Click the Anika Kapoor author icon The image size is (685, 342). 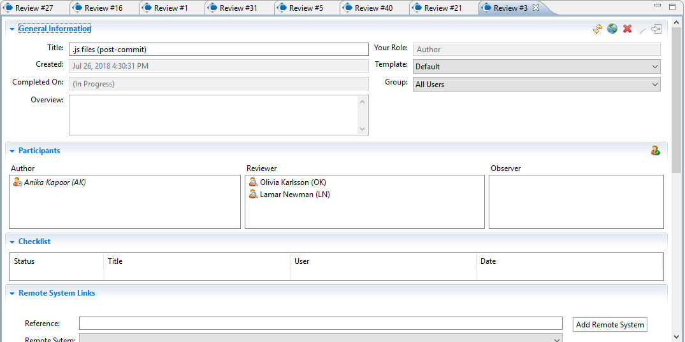[17, 182]
